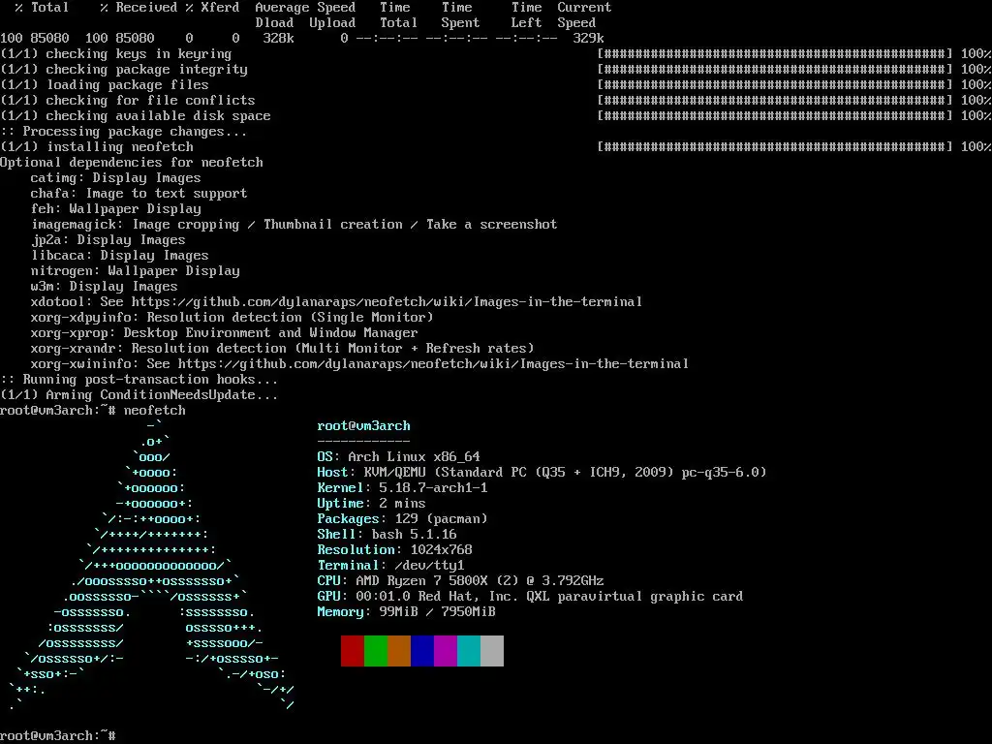Click the 100% next to loading package files
992x744 pixels.
[x=976, y=85]
